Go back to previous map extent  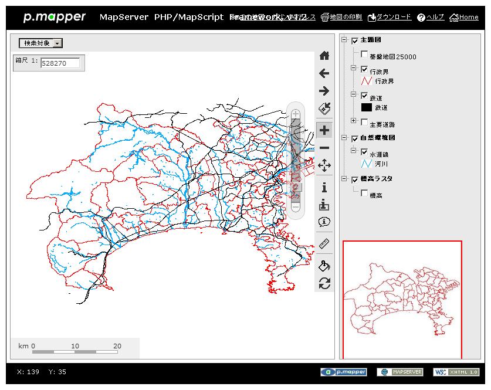(324, 73)
